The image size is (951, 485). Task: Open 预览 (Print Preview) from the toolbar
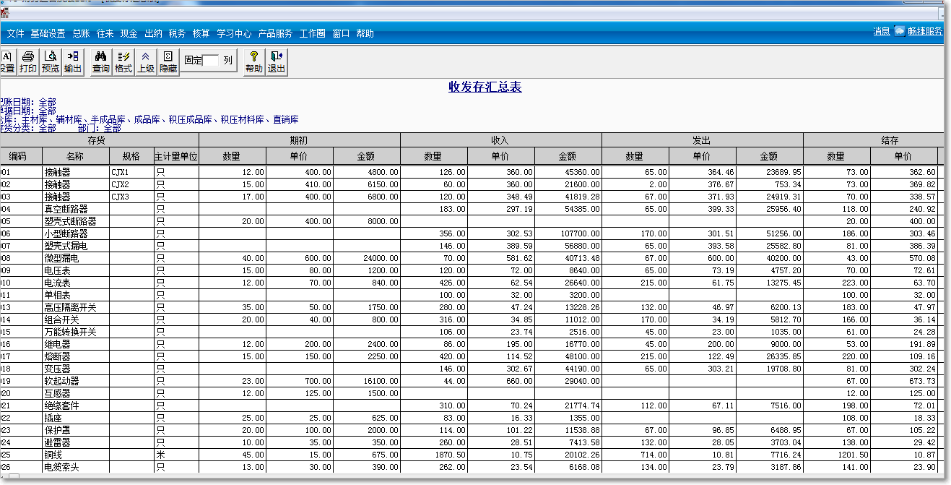tap(51, 61)
